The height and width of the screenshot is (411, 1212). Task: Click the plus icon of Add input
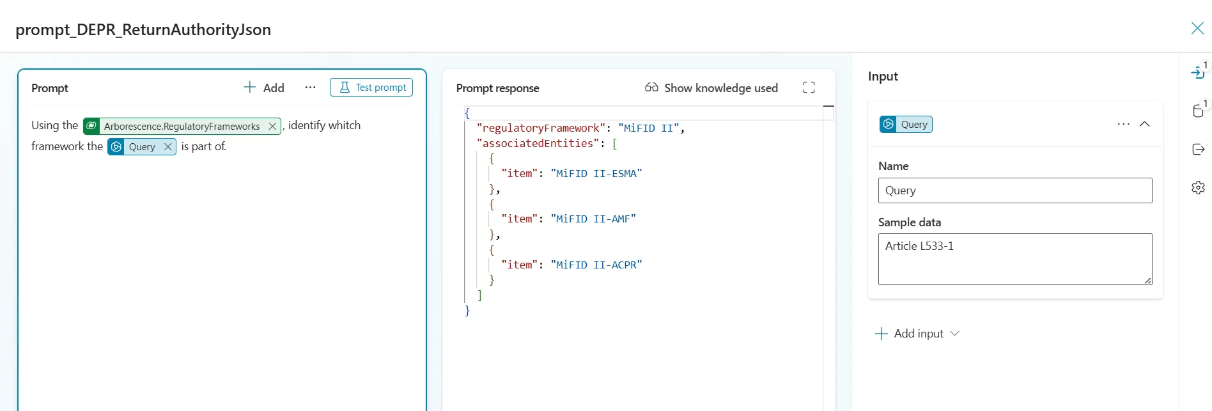(882, 334)
